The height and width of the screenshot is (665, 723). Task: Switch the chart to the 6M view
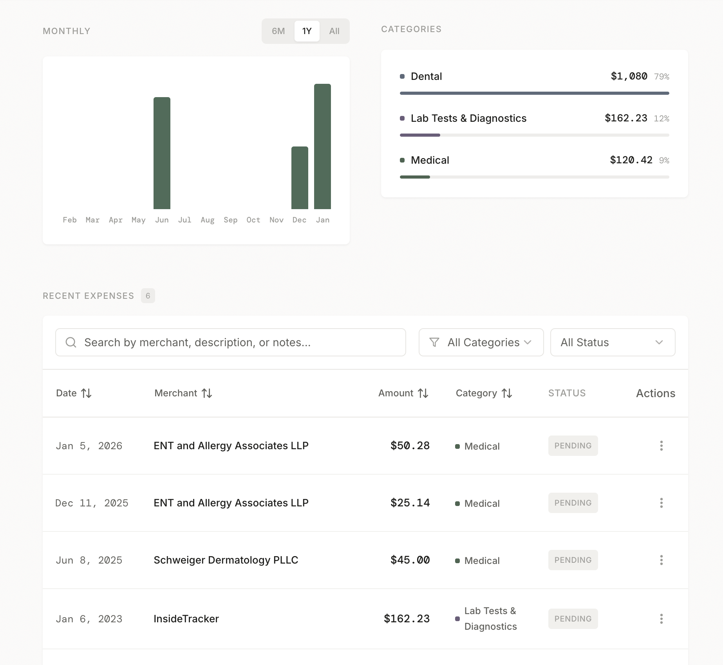click(278, 31)
